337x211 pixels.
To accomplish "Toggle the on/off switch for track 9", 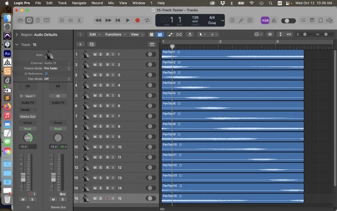I will 151,137.
